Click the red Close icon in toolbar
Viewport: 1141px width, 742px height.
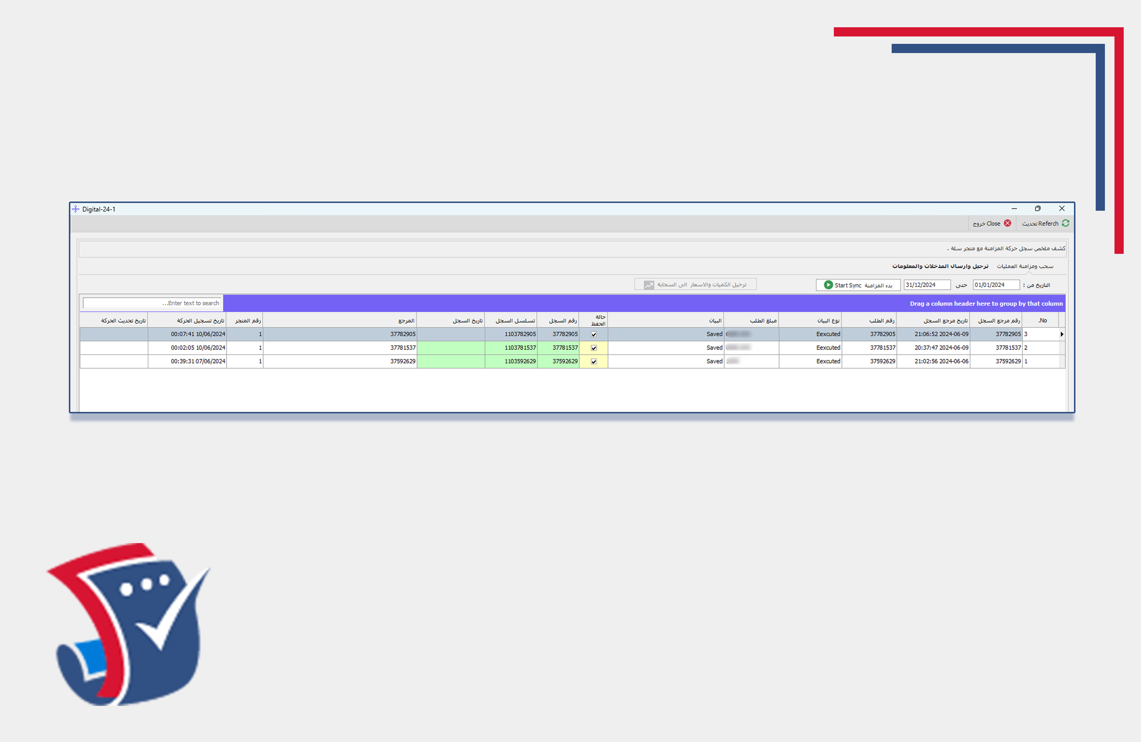pyautogui.click(x=1007, y=223)
